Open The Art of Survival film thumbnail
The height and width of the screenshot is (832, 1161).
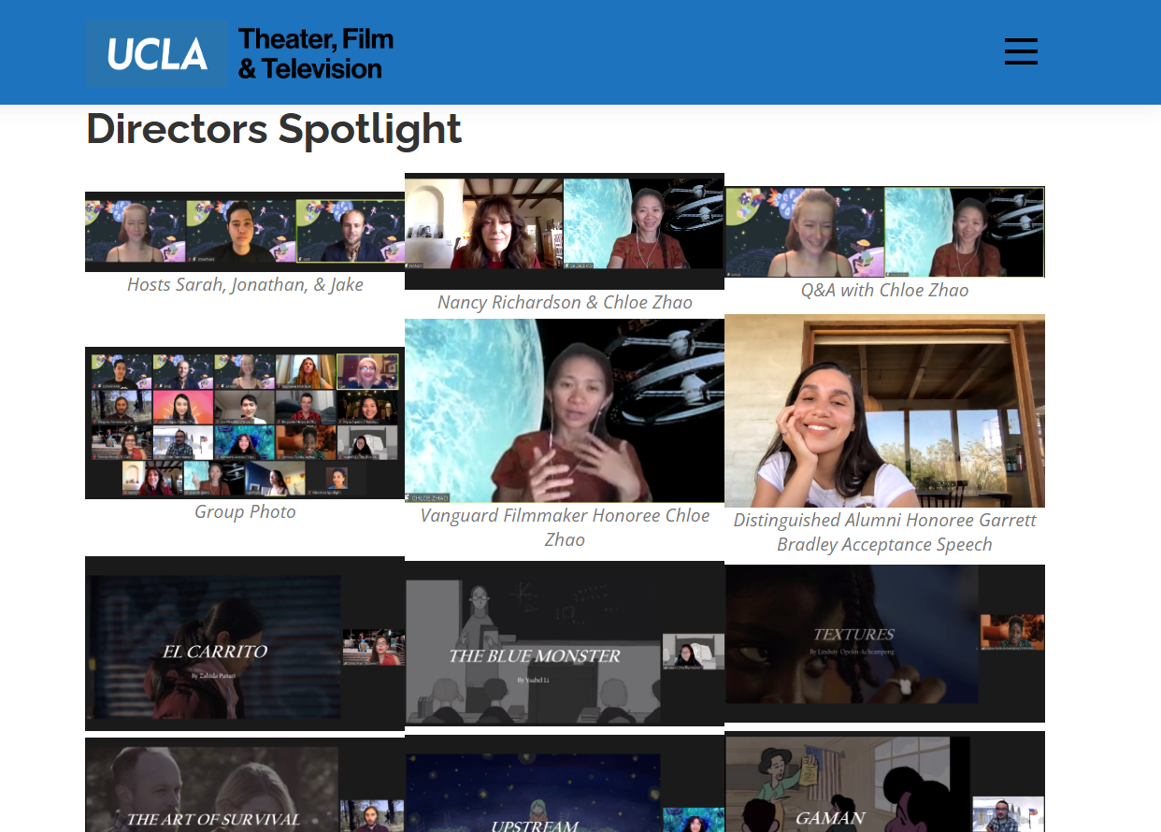pyautogui.click(x=245, y=784)
